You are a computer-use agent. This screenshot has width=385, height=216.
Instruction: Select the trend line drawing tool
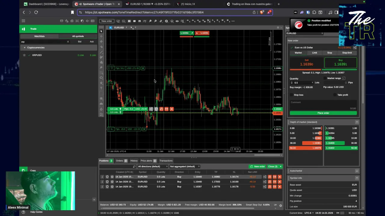click(101, 52)
